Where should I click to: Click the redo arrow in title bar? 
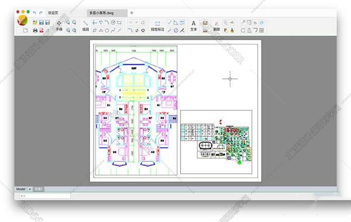click(x=41, y=13)
